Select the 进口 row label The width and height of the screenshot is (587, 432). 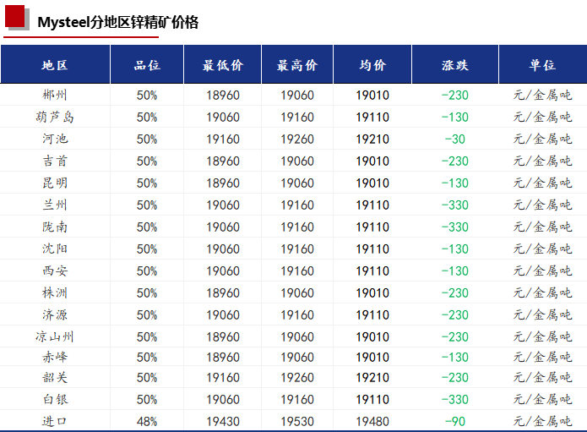click(55, 422)
